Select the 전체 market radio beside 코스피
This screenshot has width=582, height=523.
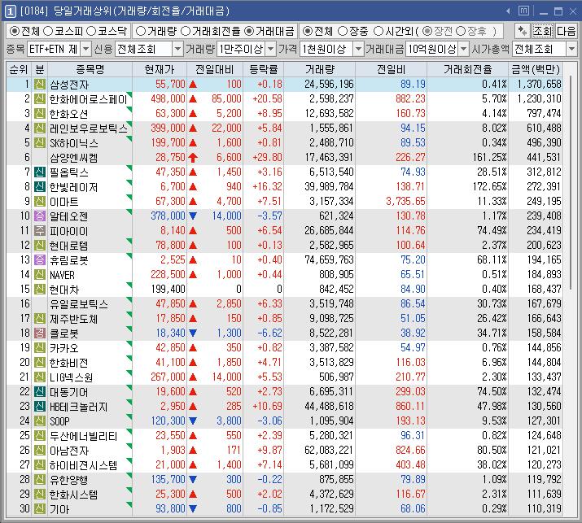point(14,31)
